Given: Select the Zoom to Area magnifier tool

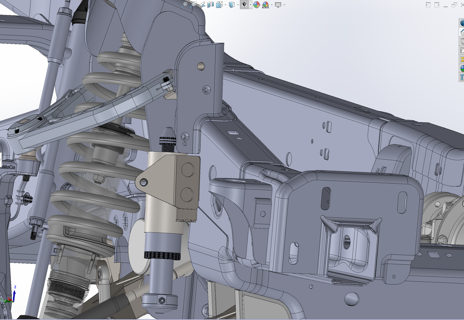Looking at the screenshot, I should point(194,5).
